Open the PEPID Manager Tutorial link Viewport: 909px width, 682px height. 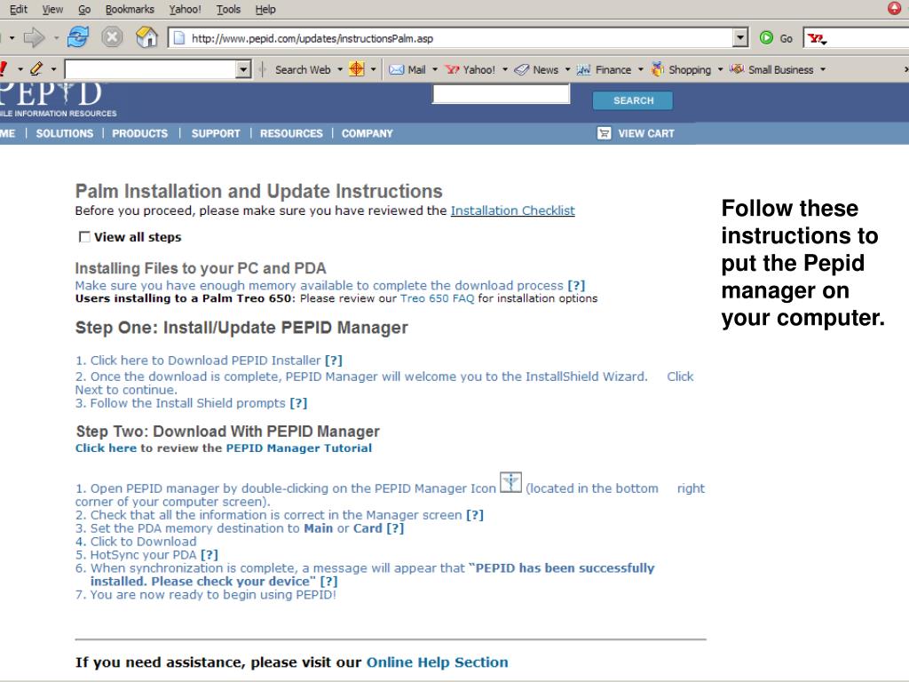tap(299, 448)
